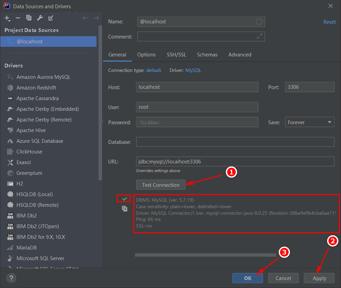Go forward with right arrow
The height and width of the screenshot is (288, 341).
point(96,18)
